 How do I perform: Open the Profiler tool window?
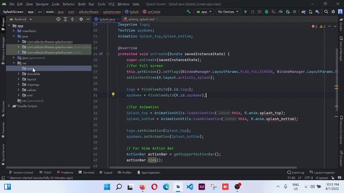tap(125, 173)
